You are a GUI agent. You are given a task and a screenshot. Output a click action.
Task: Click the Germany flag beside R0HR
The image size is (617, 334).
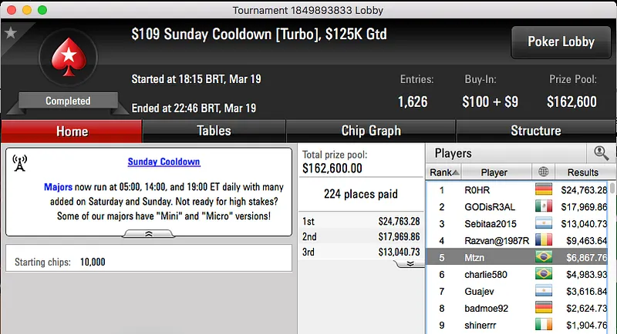[545, 189]
